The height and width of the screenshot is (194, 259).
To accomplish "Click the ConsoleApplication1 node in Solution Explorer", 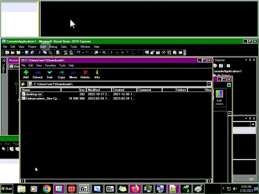I will point(227,71).
